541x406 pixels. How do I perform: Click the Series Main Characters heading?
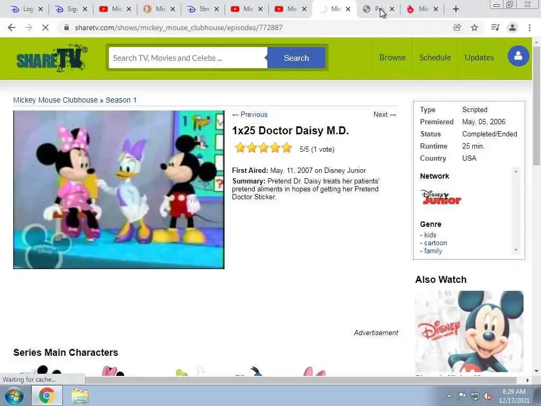tap(66, 353)
